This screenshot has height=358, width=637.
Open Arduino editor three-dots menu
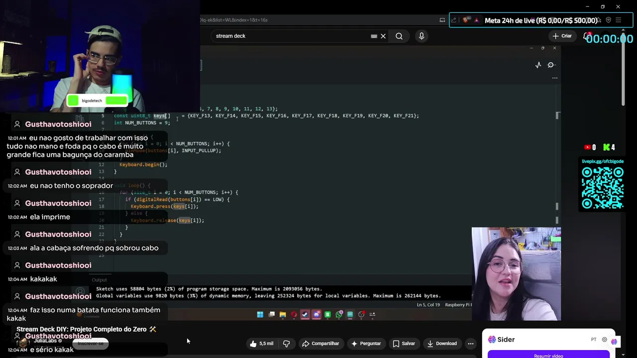point(555,78)
